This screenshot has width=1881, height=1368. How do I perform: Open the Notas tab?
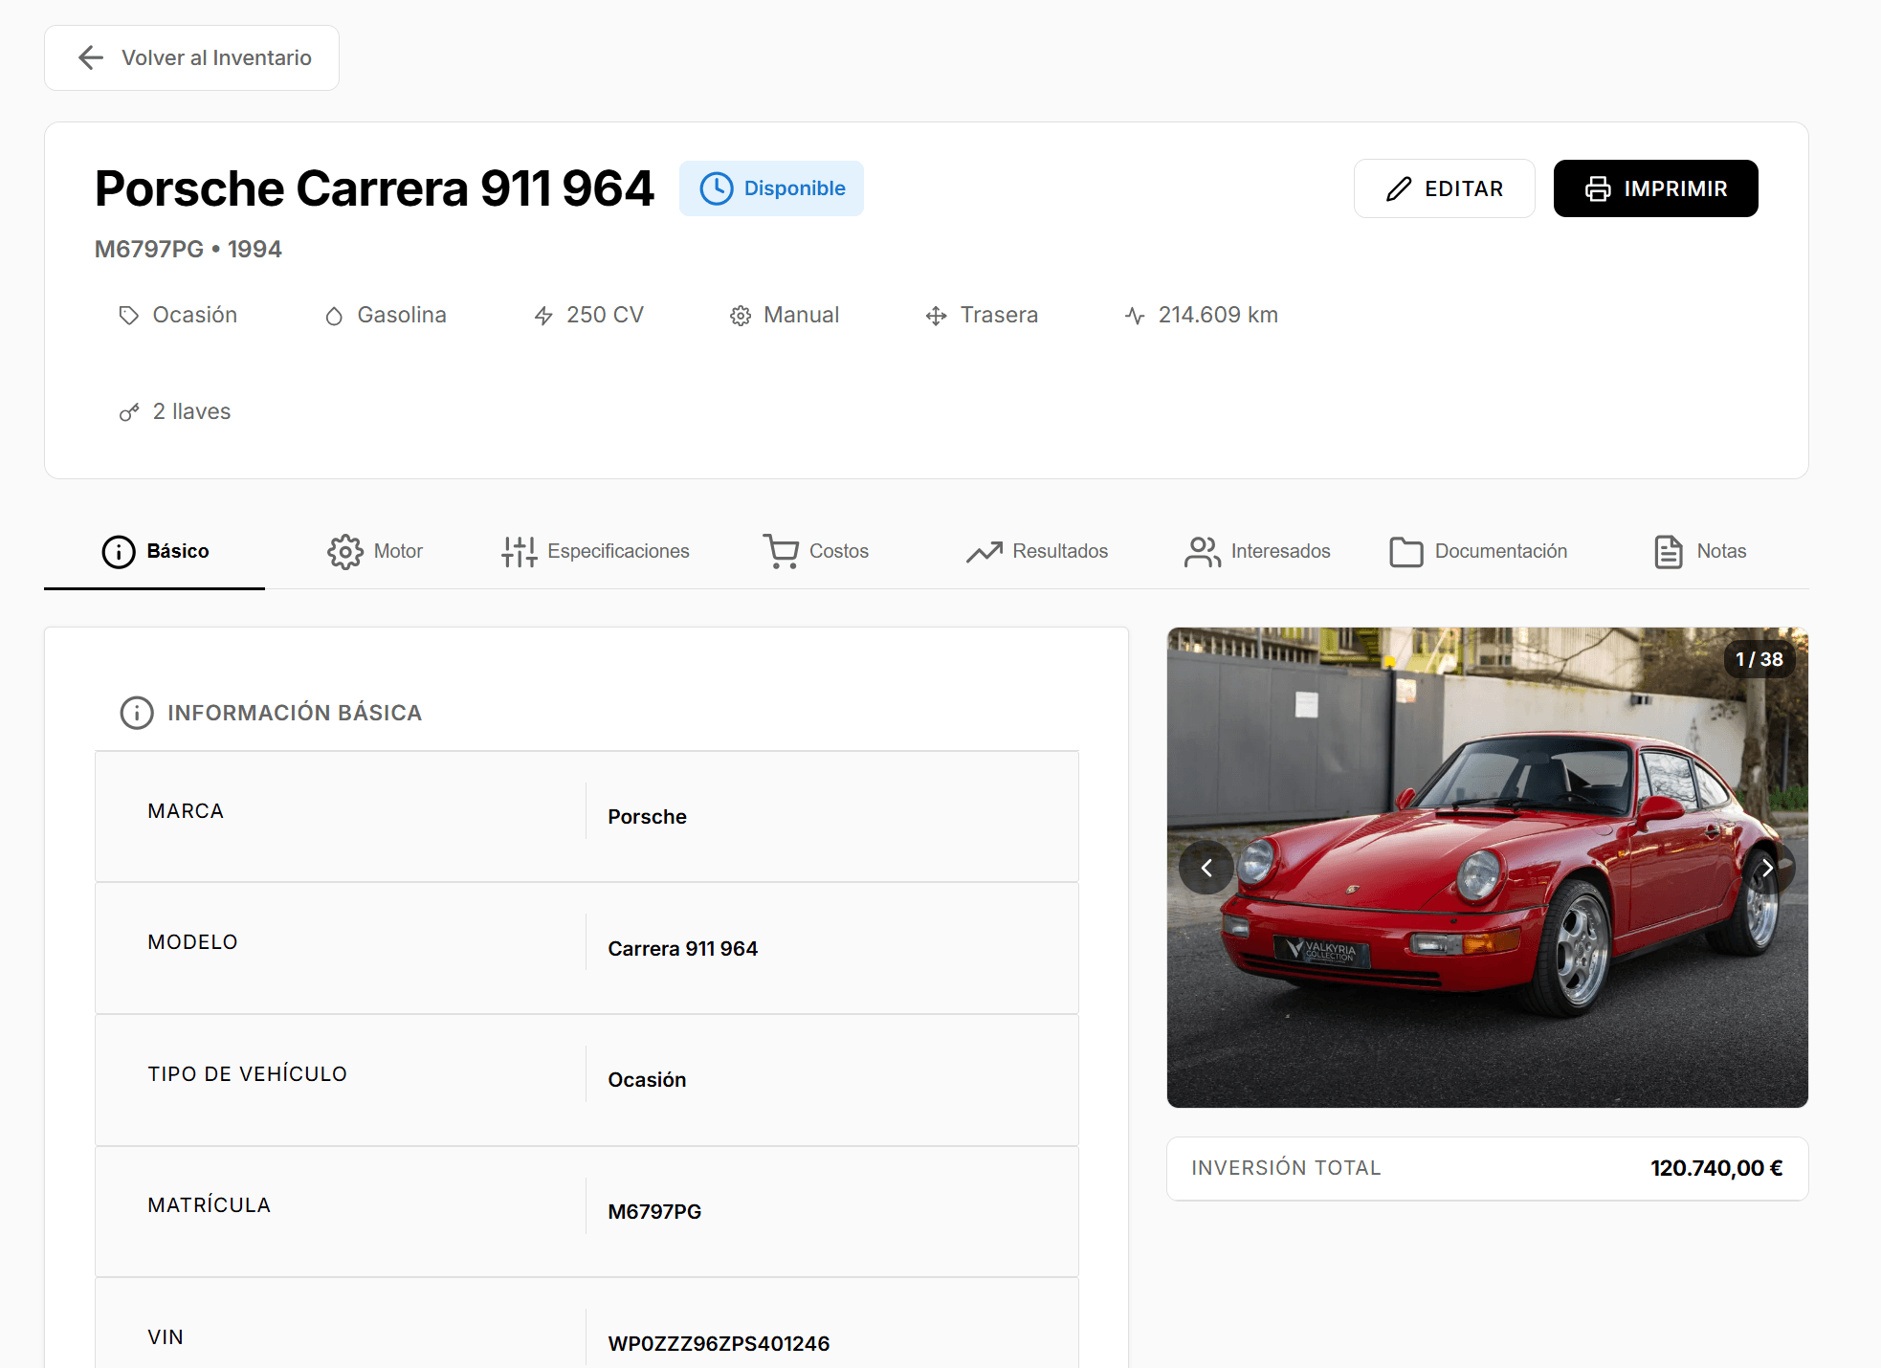point(1700,552)
